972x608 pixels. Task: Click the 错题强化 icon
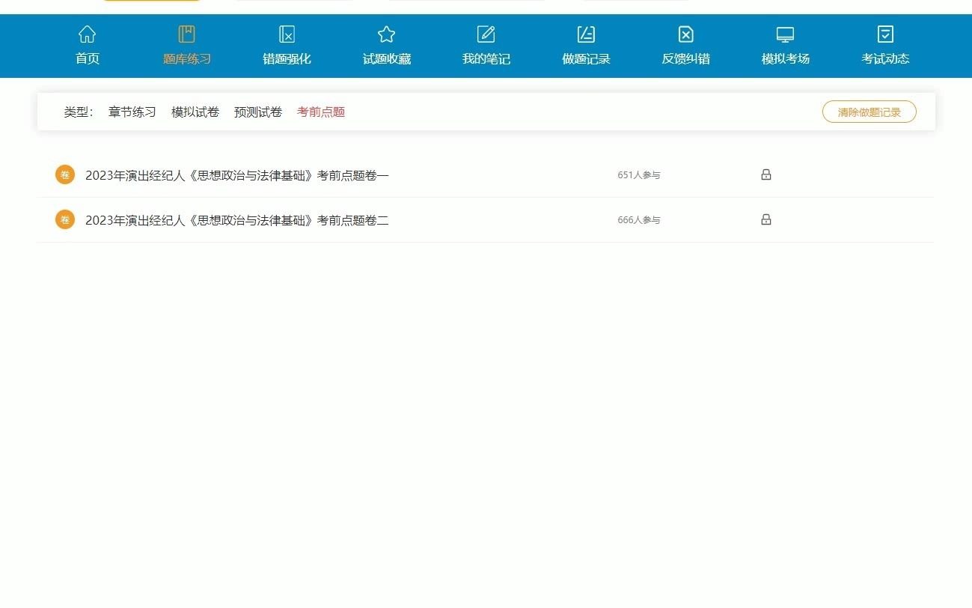(287, 34)
